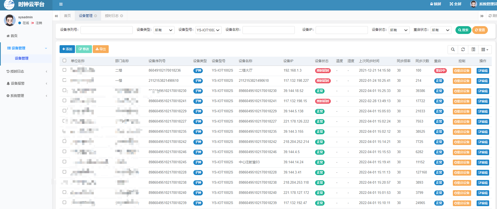Viewport: 497px width, 209px height.
Task: Toggle card view icon in table toolbar
Action: 473,49
